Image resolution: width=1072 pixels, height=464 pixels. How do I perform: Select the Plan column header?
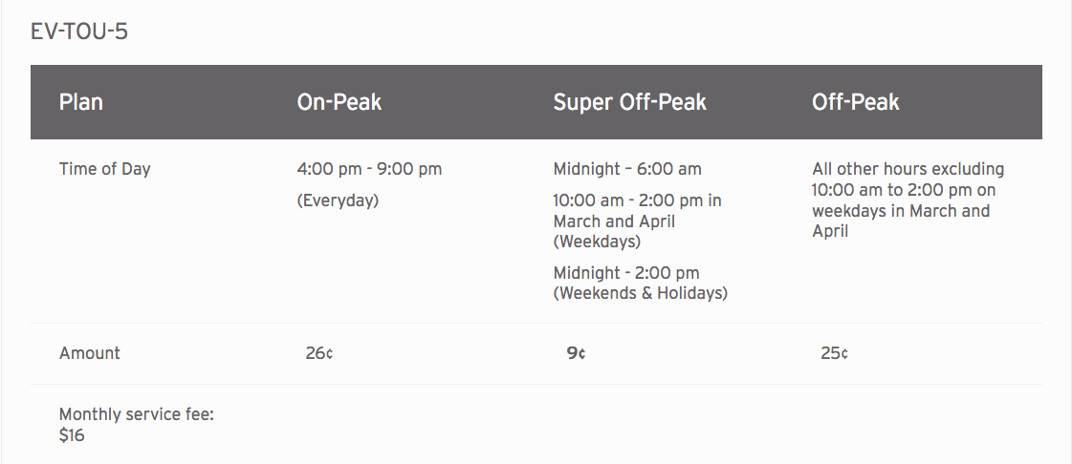(81, 102)
